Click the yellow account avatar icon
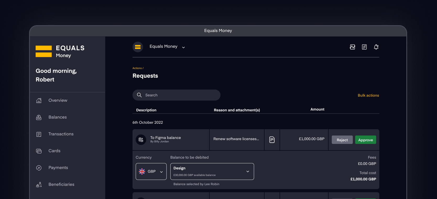The image size is (437, 199). point(138,47)
